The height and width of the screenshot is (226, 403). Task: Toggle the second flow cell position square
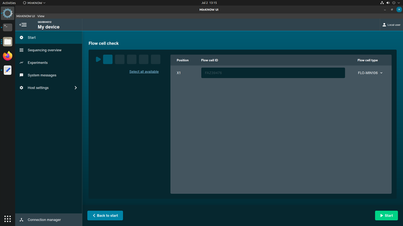coord(120,59)
